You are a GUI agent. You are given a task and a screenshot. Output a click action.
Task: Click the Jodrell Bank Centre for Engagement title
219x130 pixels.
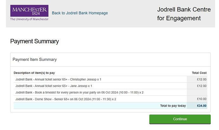tap(184, 14)
